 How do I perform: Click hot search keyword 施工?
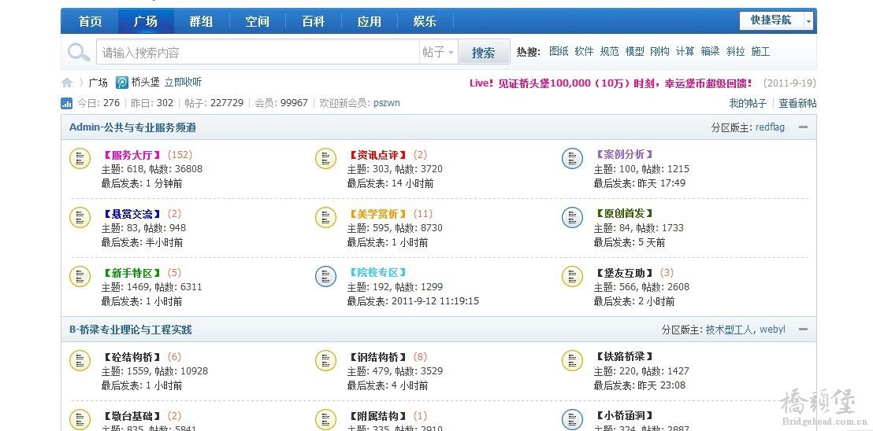pos(760,52)
